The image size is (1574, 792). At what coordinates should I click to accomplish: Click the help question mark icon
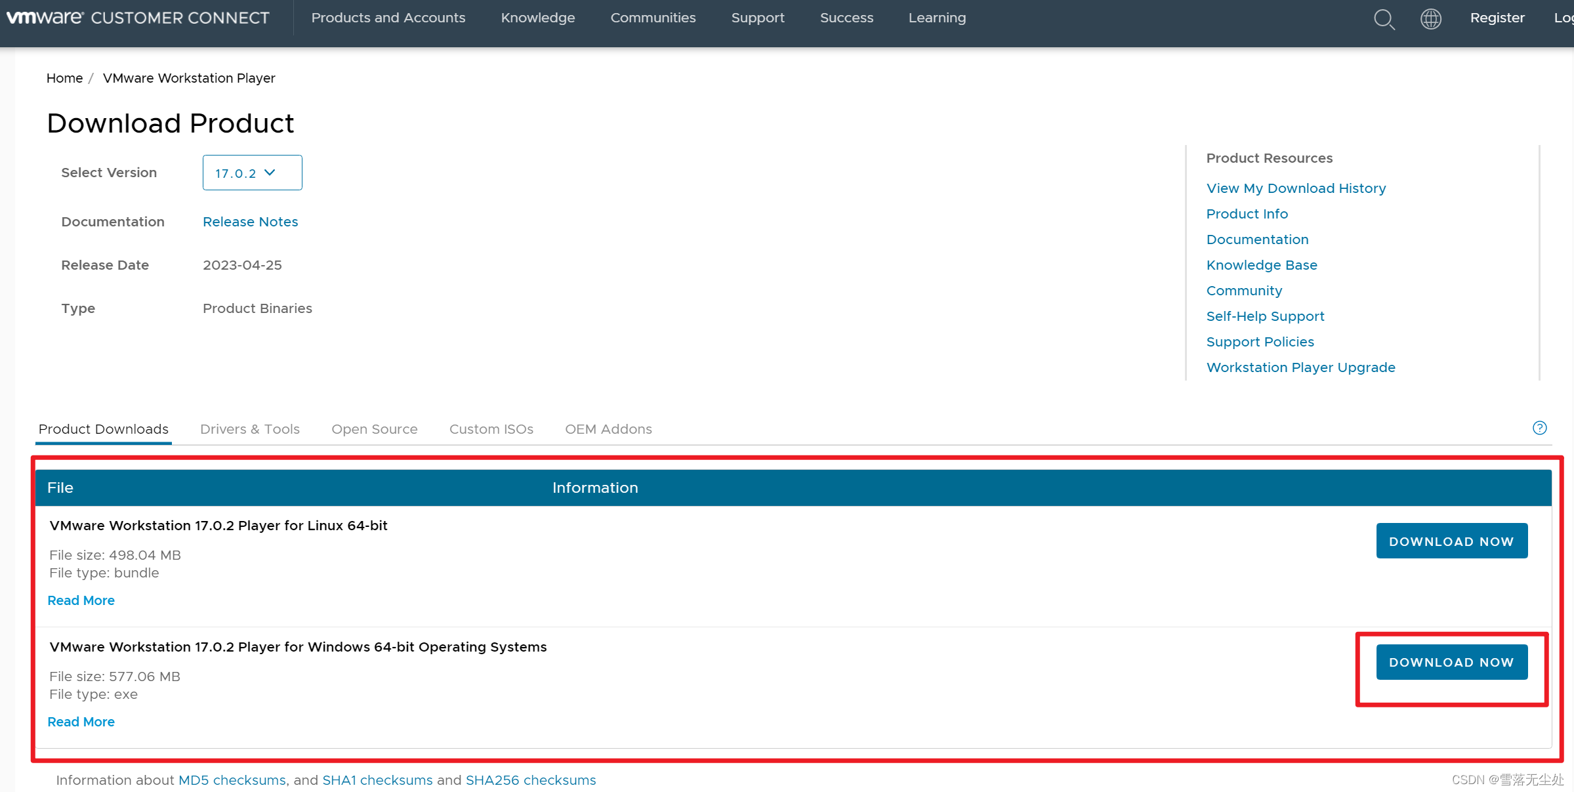[1539, 428]
